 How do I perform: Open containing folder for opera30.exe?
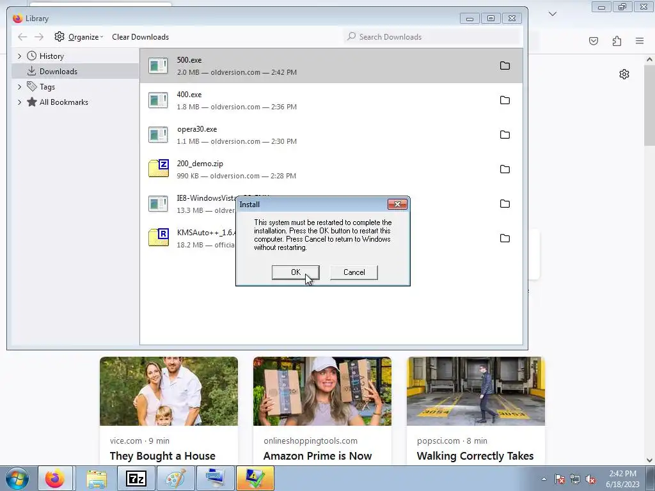[x=505, y=135]
